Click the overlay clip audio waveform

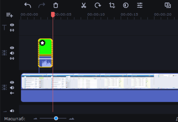pyautogui.click(x=45, y=63)
